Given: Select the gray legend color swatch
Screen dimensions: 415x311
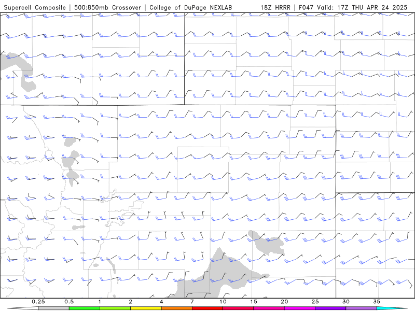Looking at the screenshot, I should [53, 308].
